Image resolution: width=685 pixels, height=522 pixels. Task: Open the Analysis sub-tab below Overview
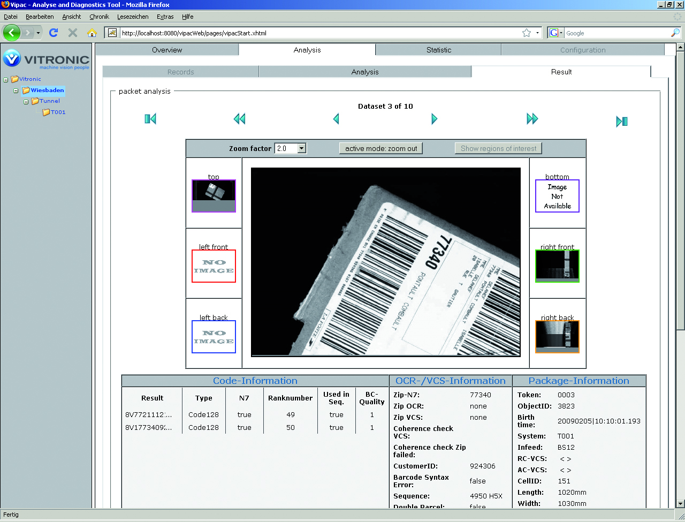(x=365, y=72)
